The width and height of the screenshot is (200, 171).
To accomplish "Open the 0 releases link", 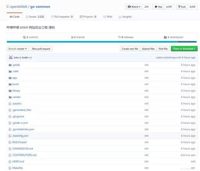I will coord(126,37).
